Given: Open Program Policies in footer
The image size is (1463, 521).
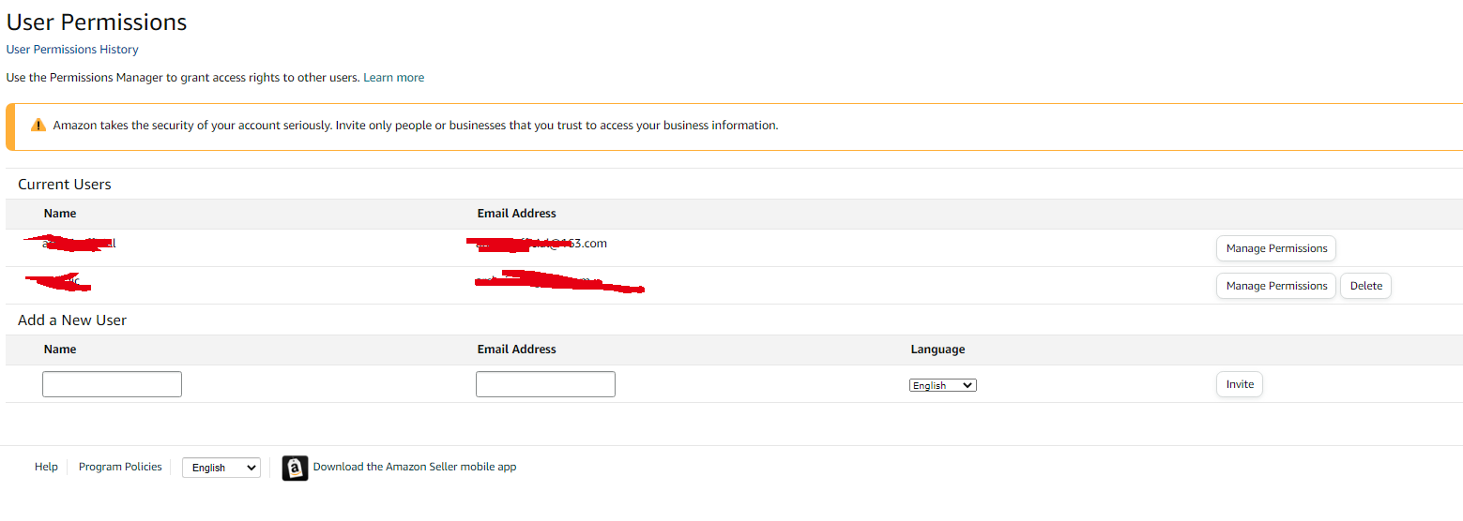Looking at the screenshot, I should (x=120, y=467).
